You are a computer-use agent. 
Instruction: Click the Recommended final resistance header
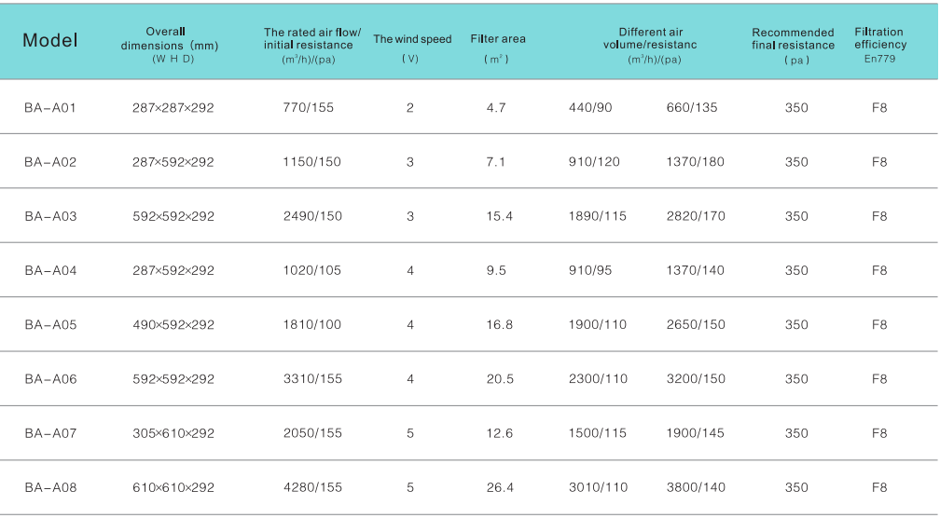[x=793, y=45]
